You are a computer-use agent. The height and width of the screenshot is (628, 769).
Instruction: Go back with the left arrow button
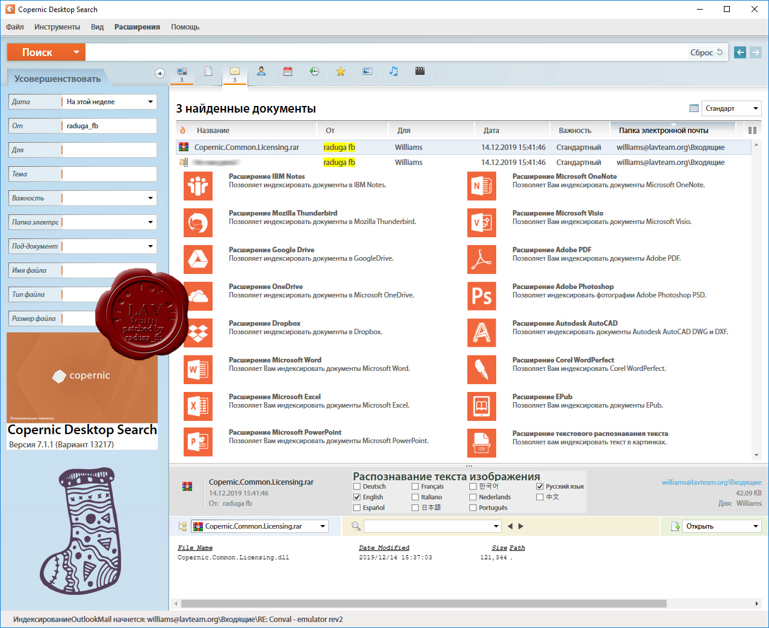pos(740,52)
